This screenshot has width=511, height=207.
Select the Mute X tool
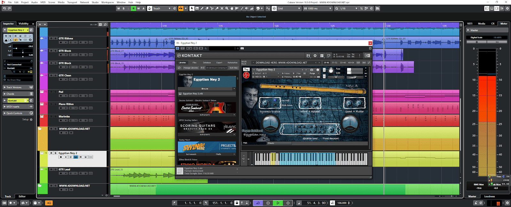[x=222, y=9]
